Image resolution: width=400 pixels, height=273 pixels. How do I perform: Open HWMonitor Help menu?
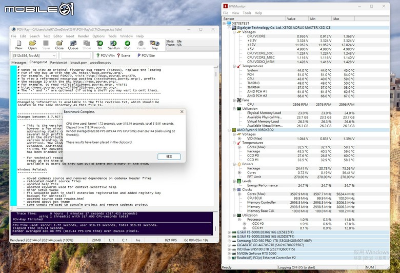(258, 13)
